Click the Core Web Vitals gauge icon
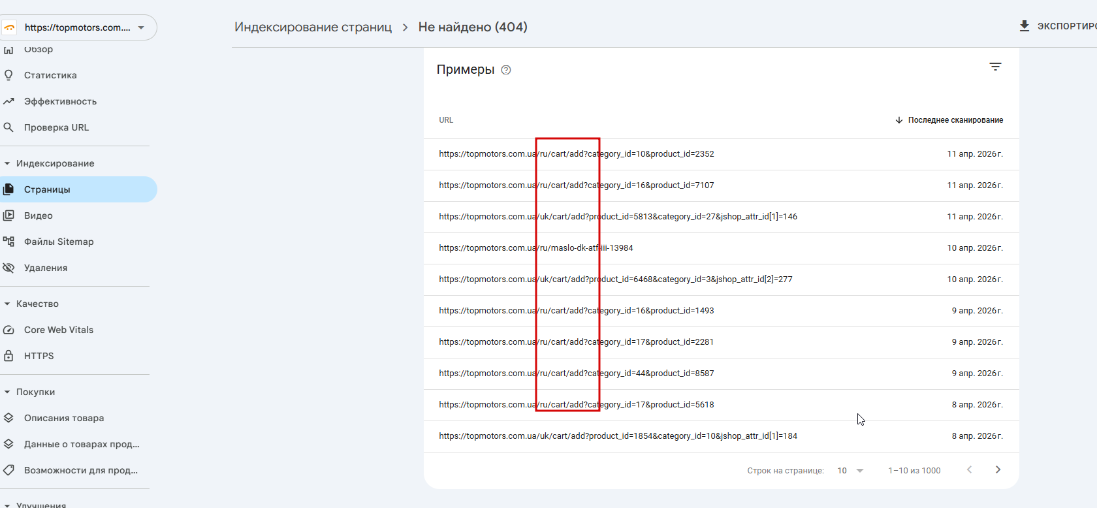This screenshot has width=1097, height=508. (x=8, y=330)
